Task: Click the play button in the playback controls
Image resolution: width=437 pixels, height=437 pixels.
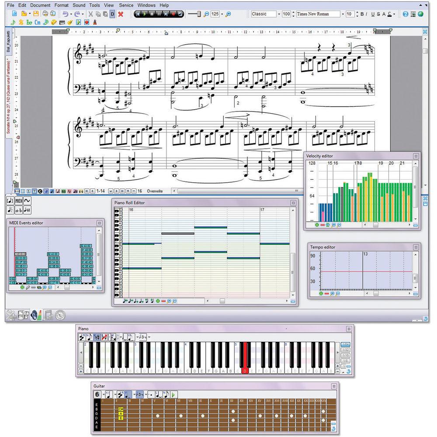Action: [x=144, y=14]
